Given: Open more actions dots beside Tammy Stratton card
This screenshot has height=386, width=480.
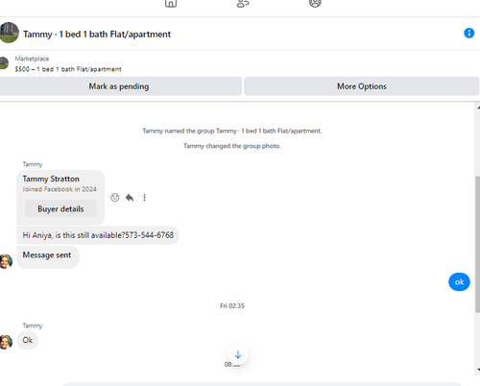Looking at the screenshot, I should click(x=144, y=198).
